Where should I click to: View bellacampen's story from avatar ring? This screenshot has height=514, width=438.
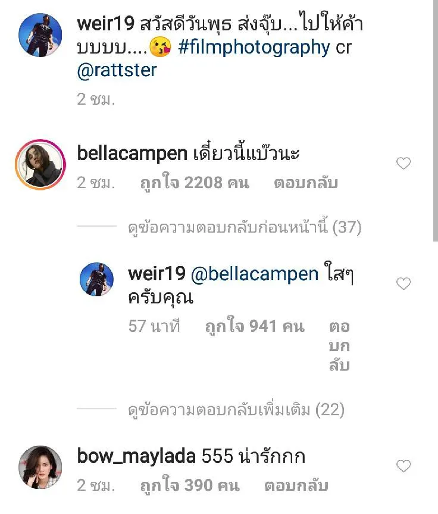pyautogui.click(x=40, y=165)
